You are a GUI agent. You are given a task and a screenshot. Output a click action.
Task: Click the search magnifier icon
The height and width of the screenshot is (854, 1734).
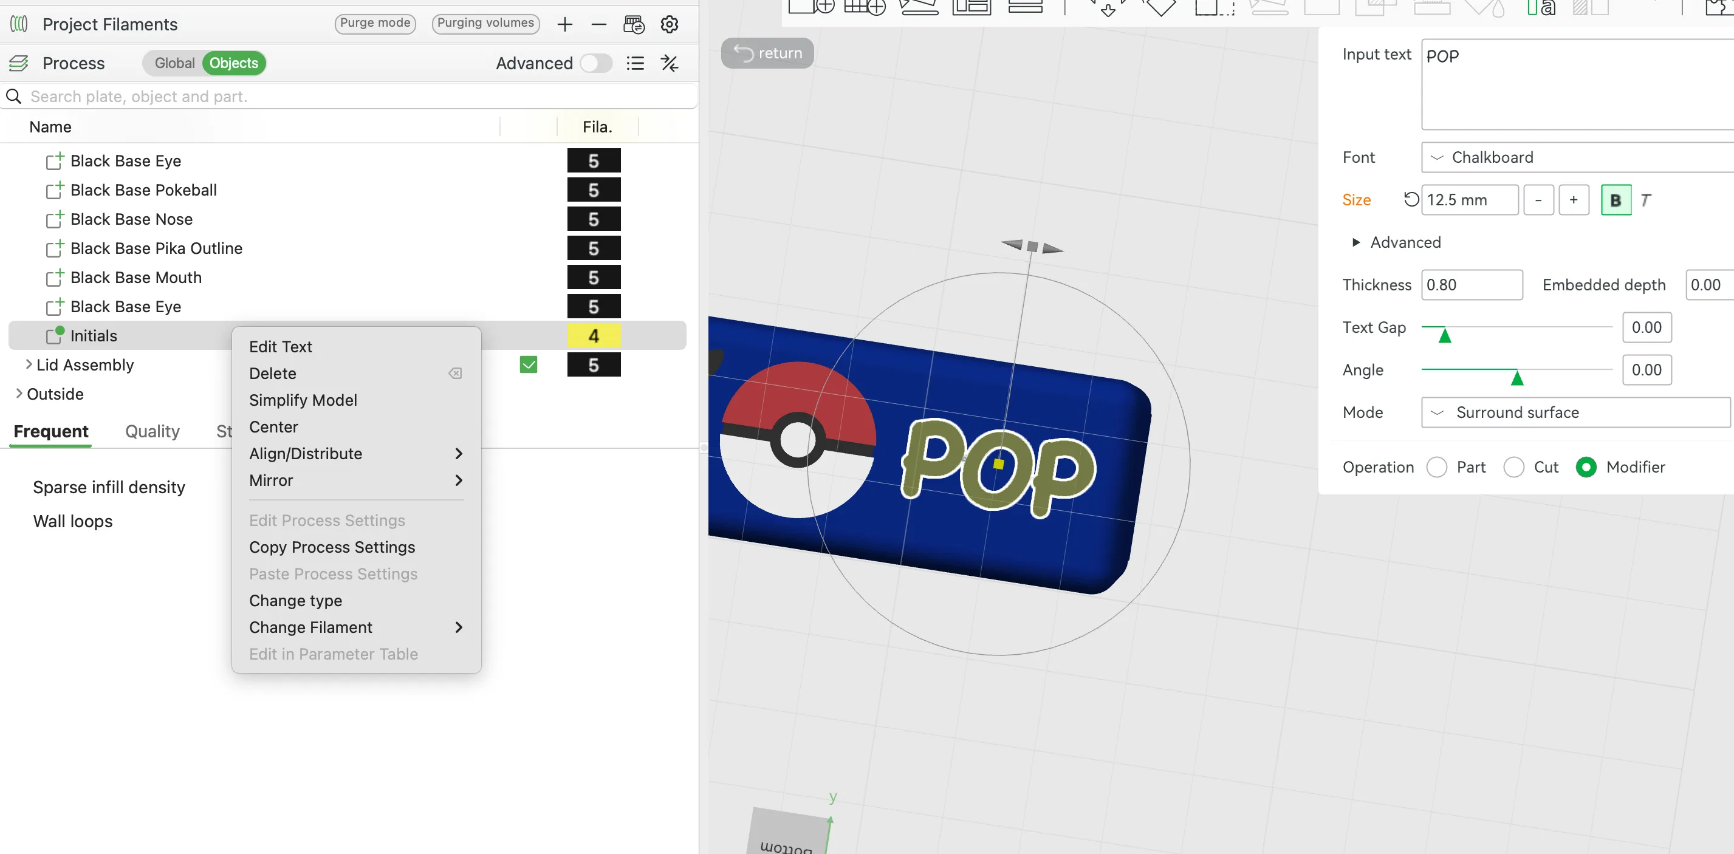13,96
